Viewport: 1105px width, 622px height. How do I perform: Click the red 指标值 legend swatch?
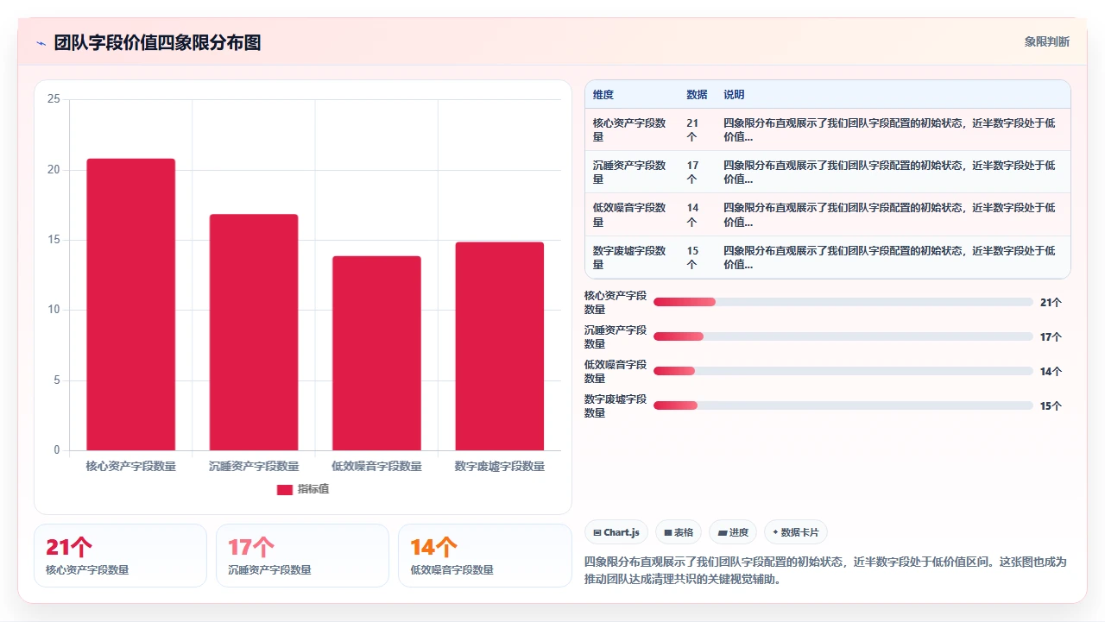point(285,489)
